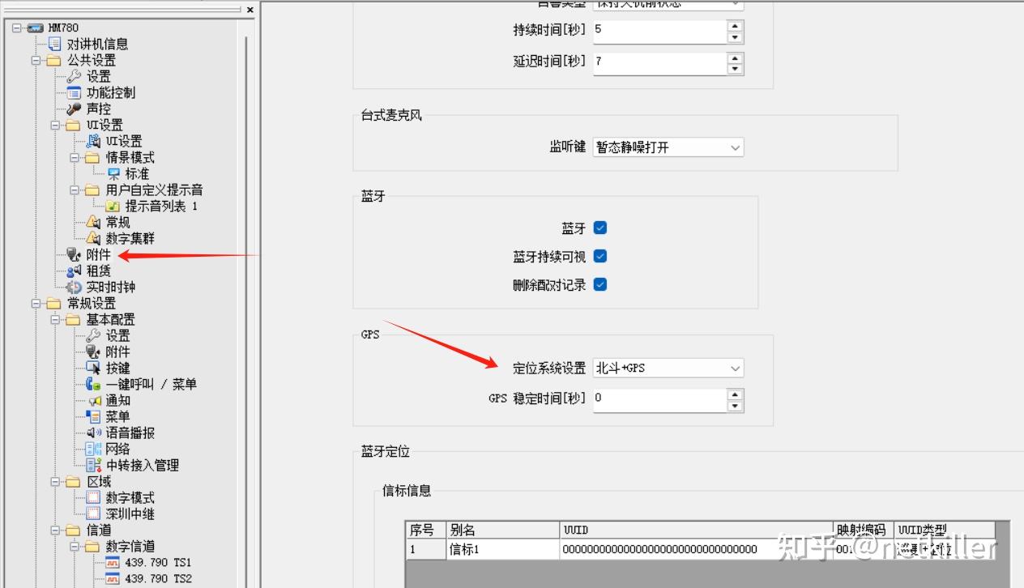The width and height of the screenshot is (1024, 588).
Task: Click the 声控 microphone icon
Action: (x=74, y=109)
